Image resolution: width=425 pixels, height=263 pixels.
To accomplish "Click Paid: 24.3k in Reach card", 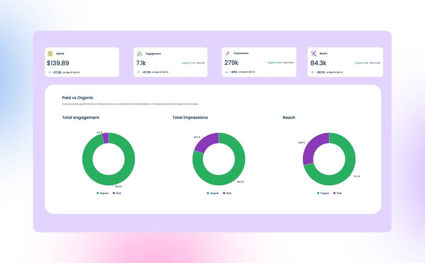I will point(375,63).
